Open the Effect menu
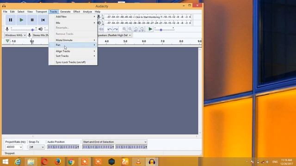This screenshot has height=166, width=296. tap(77, 12)
